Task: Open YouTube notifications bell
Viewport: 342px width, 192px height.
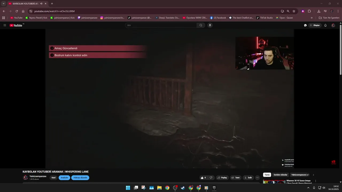Action: coord(325,25)
